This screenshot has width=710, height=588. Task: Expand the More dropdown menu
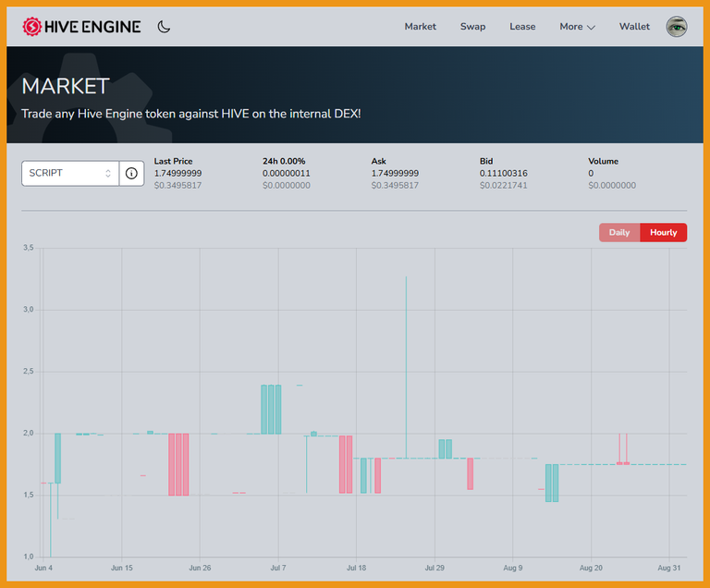tap(577, 27)
